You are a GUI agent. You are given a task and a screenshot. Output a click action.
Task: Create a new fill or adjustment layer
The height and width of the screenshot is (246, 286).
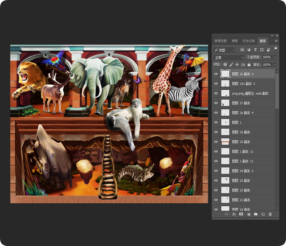pos(249,214)
